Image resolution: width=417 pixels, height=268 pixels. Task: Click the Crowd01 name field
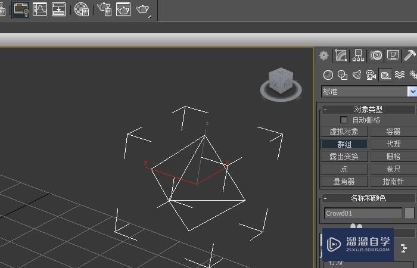coord(363,213)
